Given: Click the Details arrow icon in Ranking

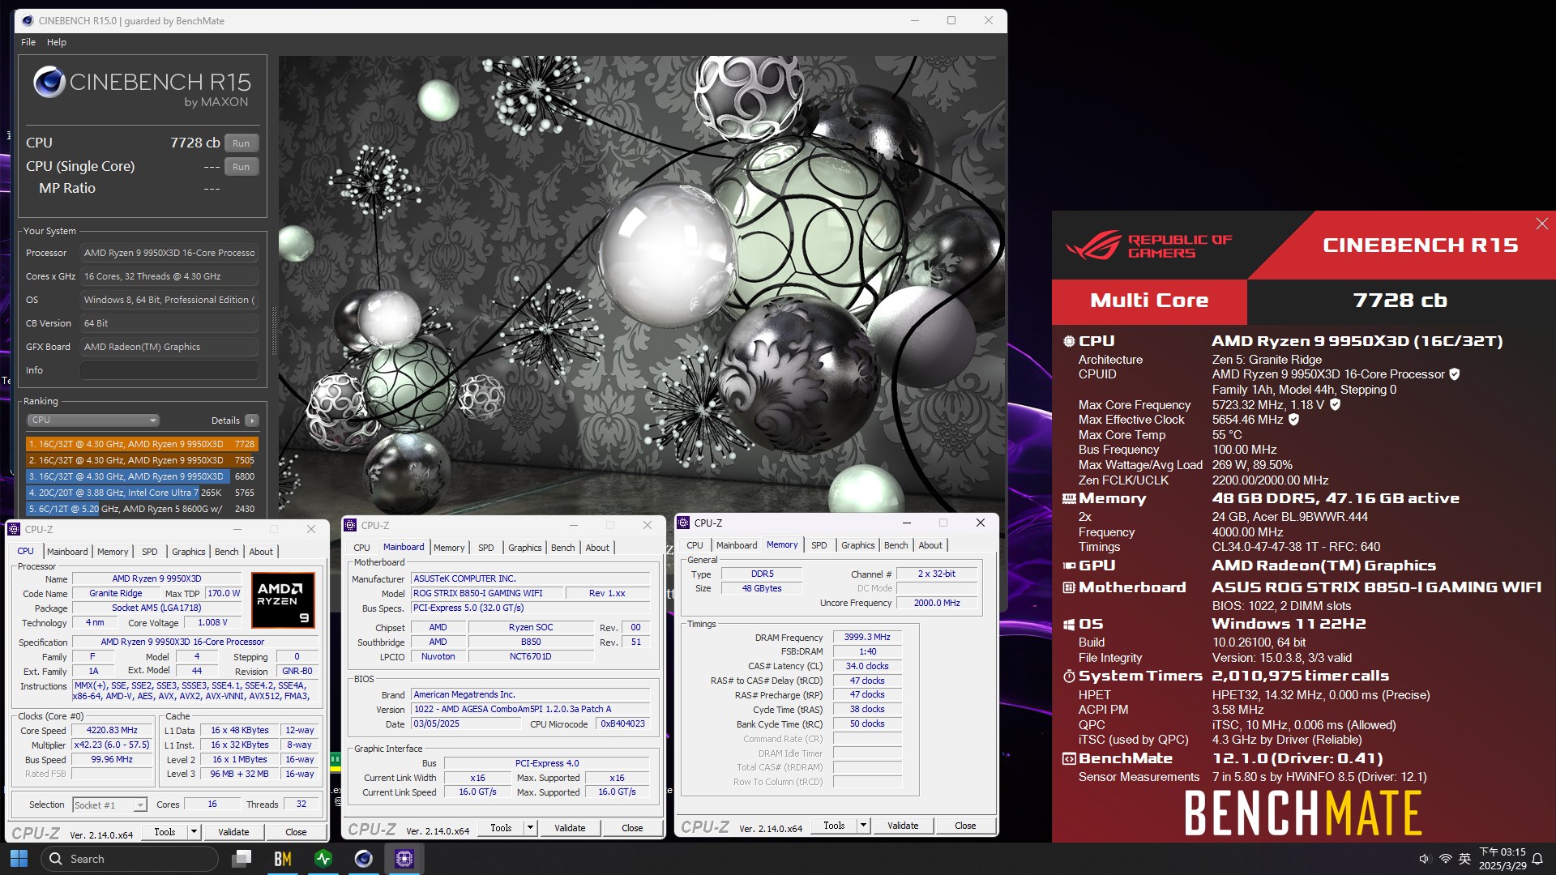Looking at the screenshot, I should (252, 420).
